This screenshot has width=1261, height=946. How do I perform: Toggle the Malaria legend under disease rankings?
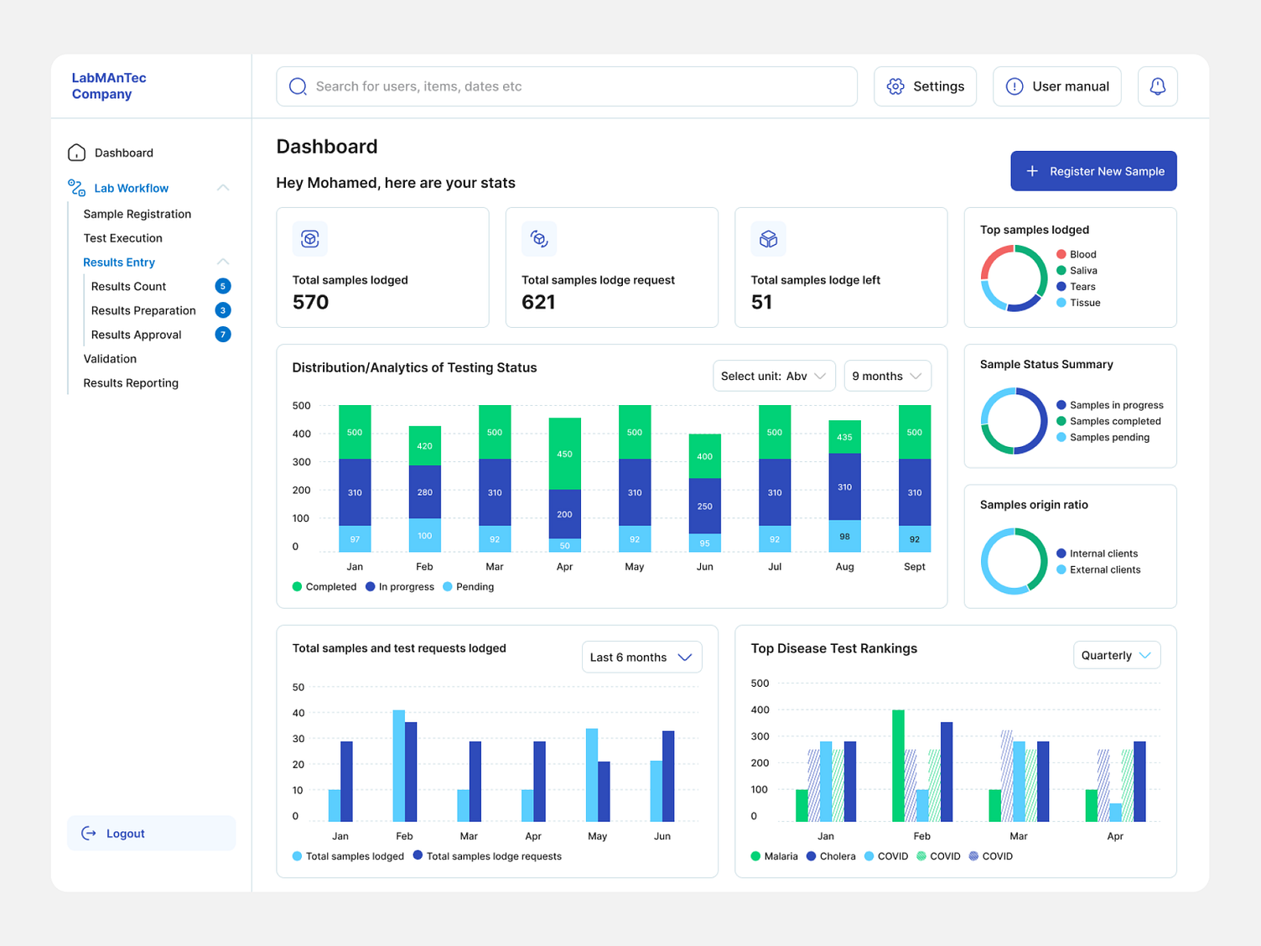774,856
